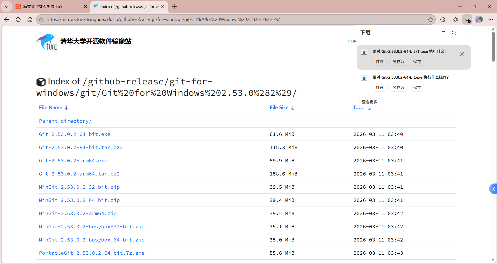Click 打开 for Git-2.53.0.2-64-bit.exe

coord(379,87)
